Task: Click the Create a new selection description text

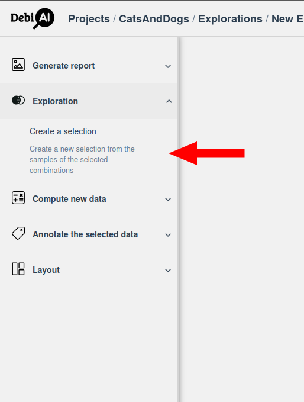Action: point(82,159)
